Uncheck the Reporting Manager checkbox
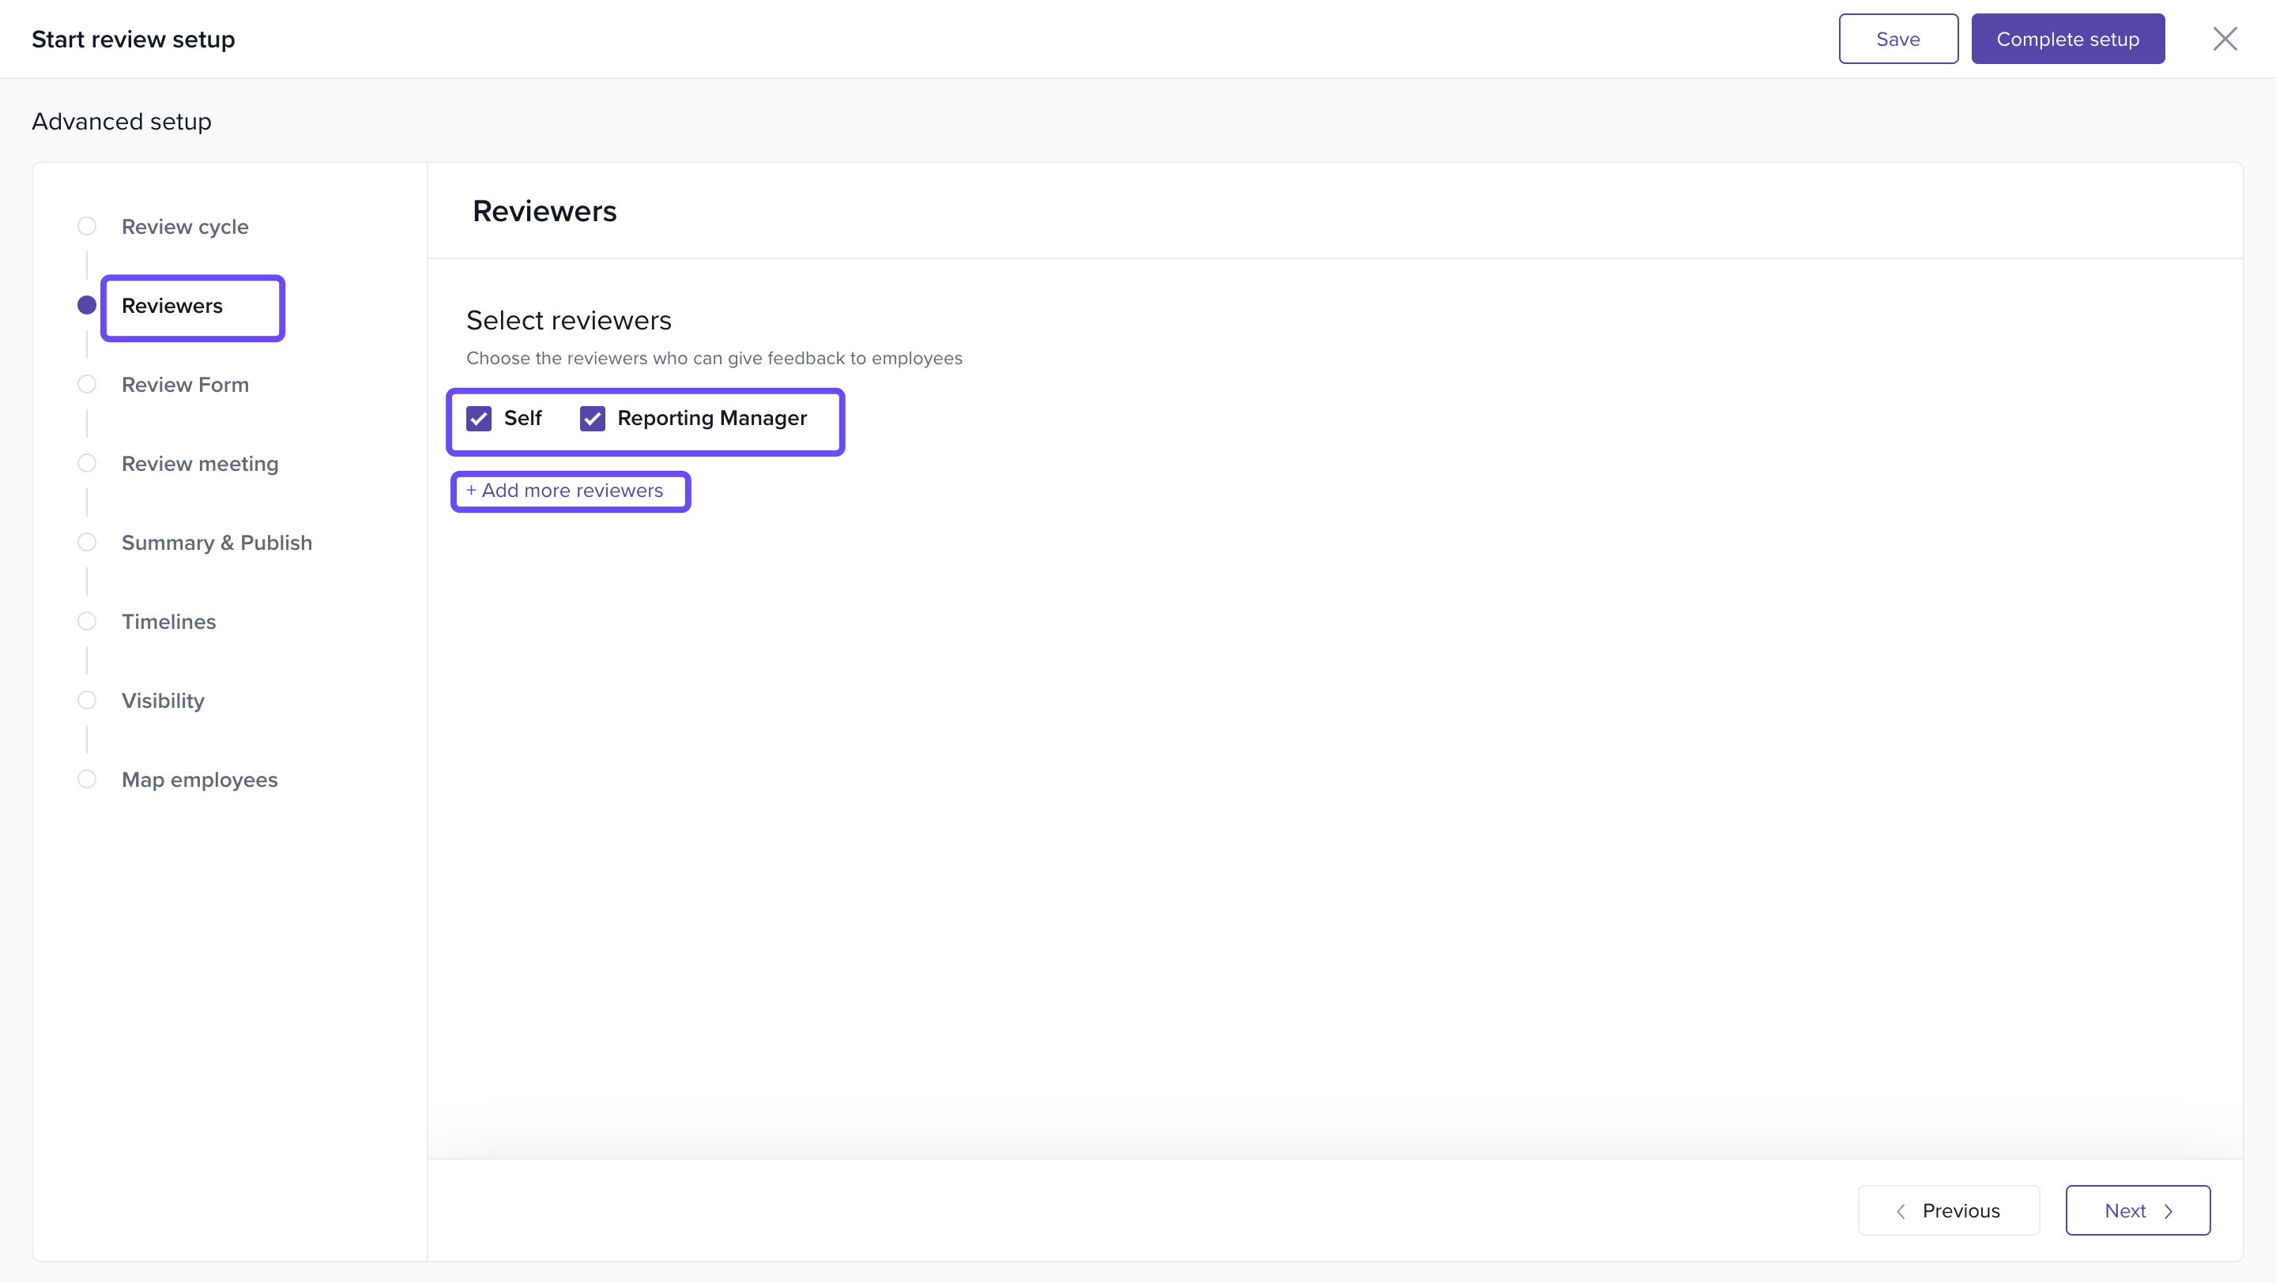Image resolution: width=2276 pixels, height=1283 pixels. pos(592,419)
